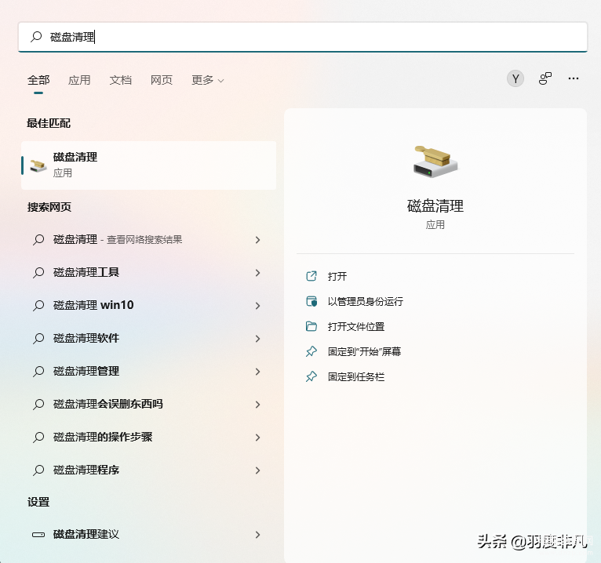Expand chevron next to 磁盘清理的操作步骤
Screen dimensions: 601x563
click(257, 438)
